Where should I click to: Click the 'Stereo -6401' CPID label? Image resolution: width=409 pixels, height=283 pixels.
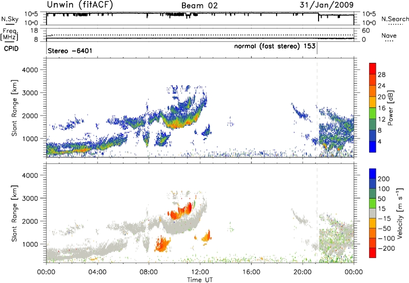(70, 51)
